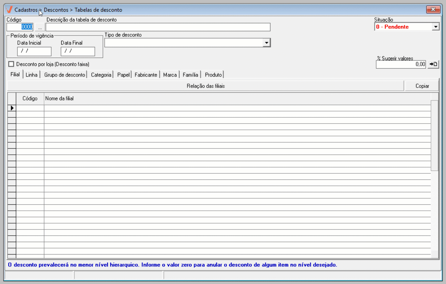This screenshot has height=284, width=446.
Task: Click the Código column header
Action: point(30,99)
